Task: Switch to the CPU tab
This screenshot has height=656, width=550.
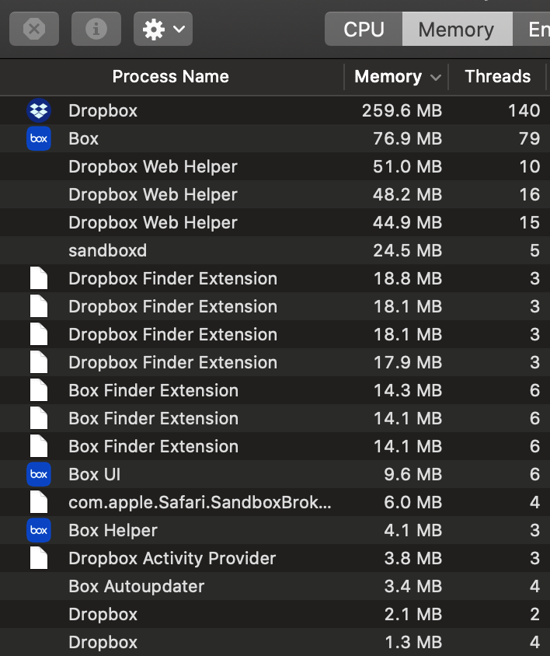Action: click(x=364, y=29)
